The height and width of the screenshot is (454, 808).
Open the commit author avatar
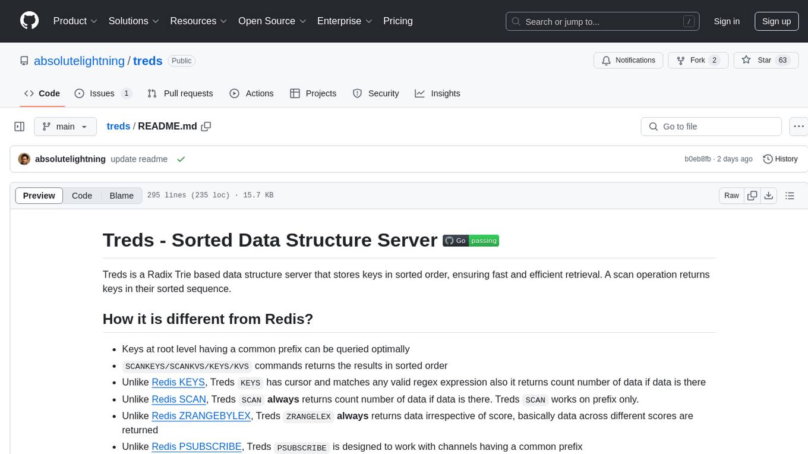tap(24, 159)
